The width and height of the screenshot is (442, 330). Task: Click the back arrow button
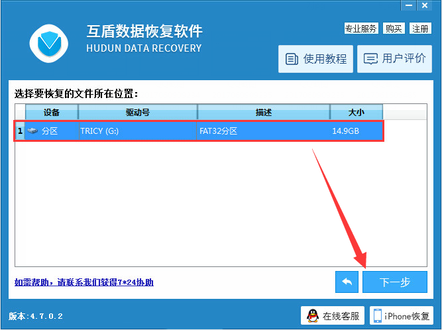click(347, 282)
